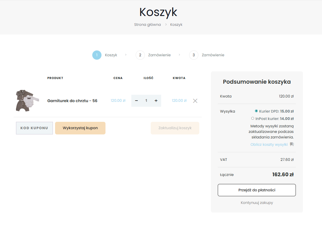This screenshot has height=235, width=322.
Task: Click the step 2 number circle
Action: (x=140, y=55)
